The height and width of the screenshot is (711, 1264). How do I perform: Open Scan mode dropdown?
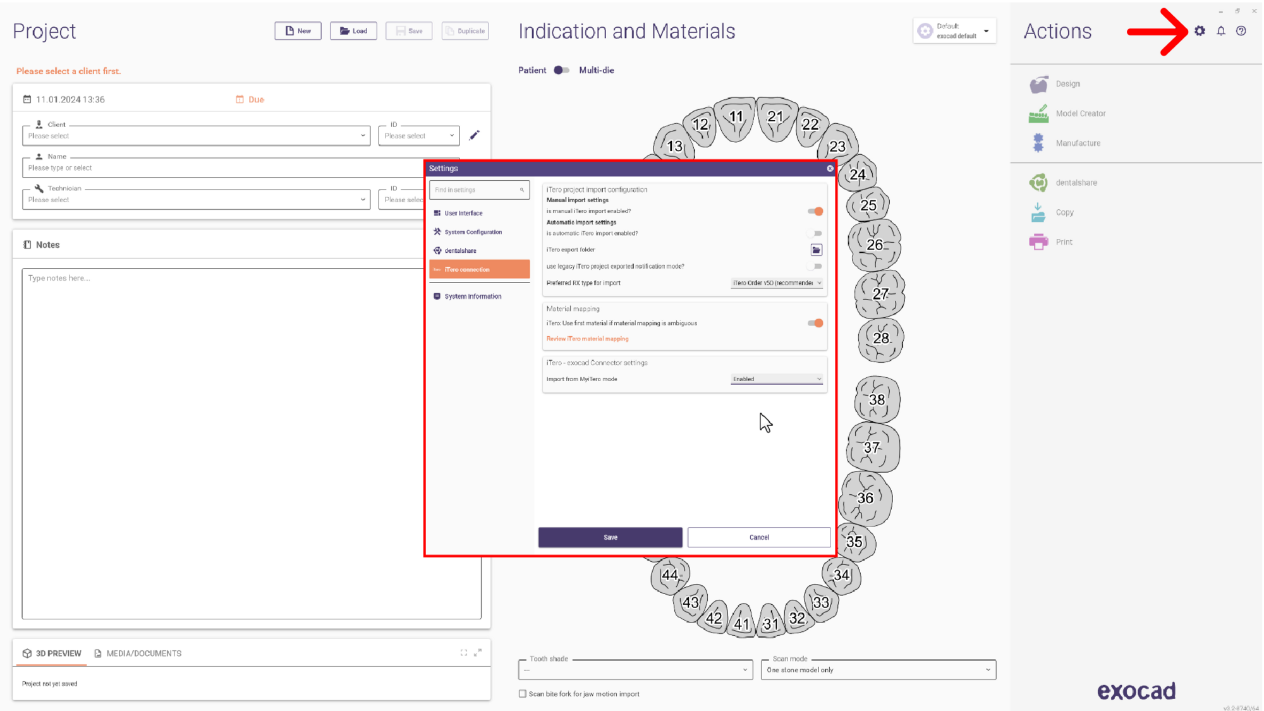tap(878, 670)
